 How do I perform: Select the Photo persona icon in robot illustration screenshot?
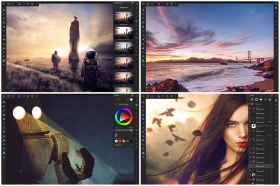(19, 96)
